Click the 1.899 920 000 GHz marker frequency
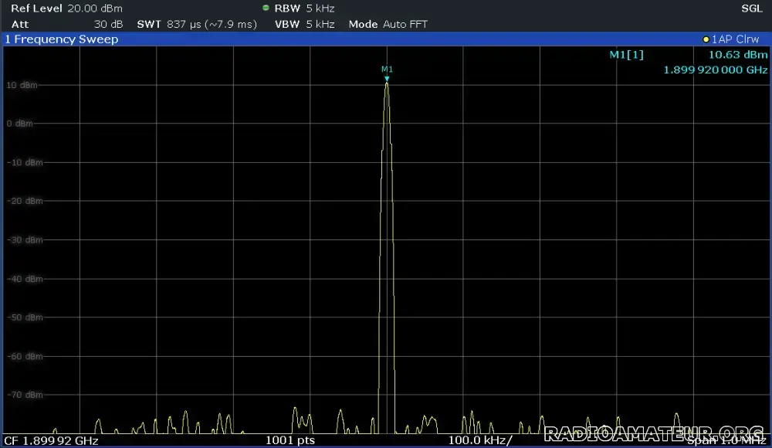This screenshot has width=772, height=448. click(x=716, y=70)
